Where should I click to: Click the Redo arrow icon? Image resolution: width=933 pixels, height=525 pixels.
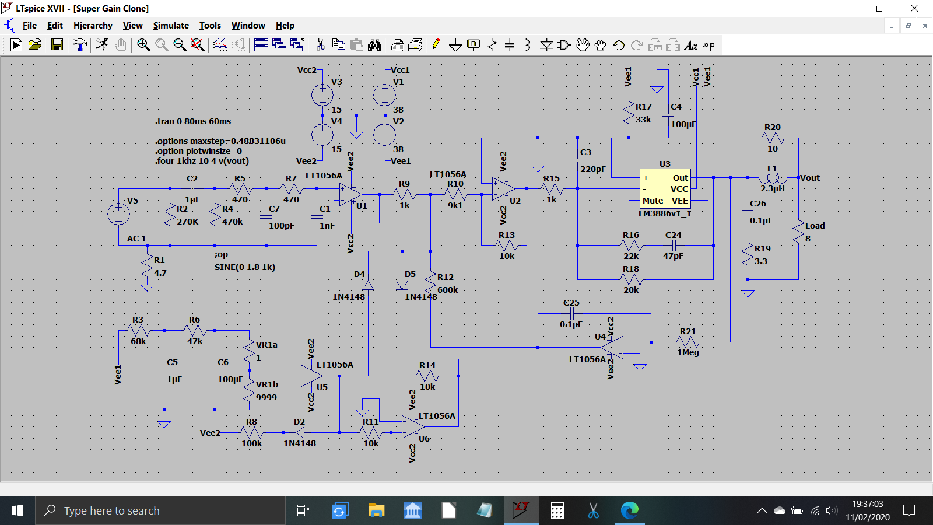click(x=637, y=45)
